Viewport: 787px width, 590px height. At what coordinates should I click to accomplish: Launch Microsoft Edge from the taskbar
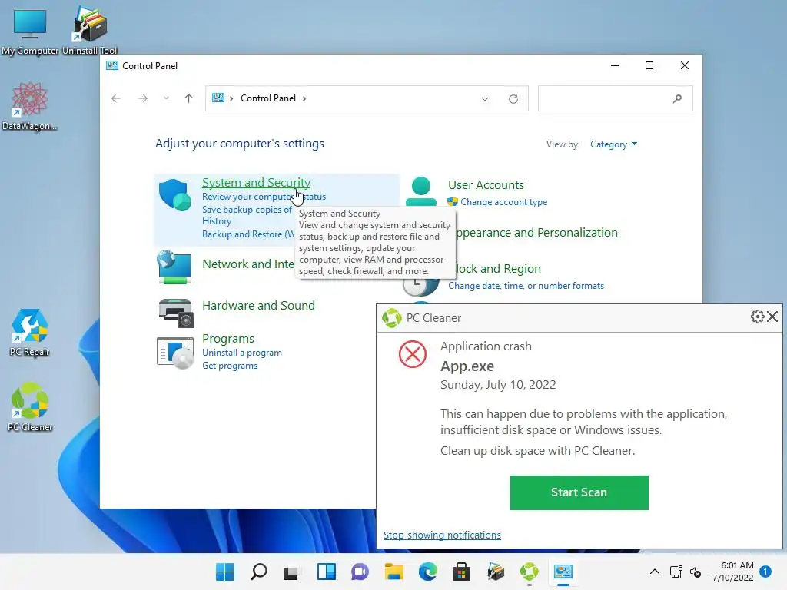click(x=427, y=572)
